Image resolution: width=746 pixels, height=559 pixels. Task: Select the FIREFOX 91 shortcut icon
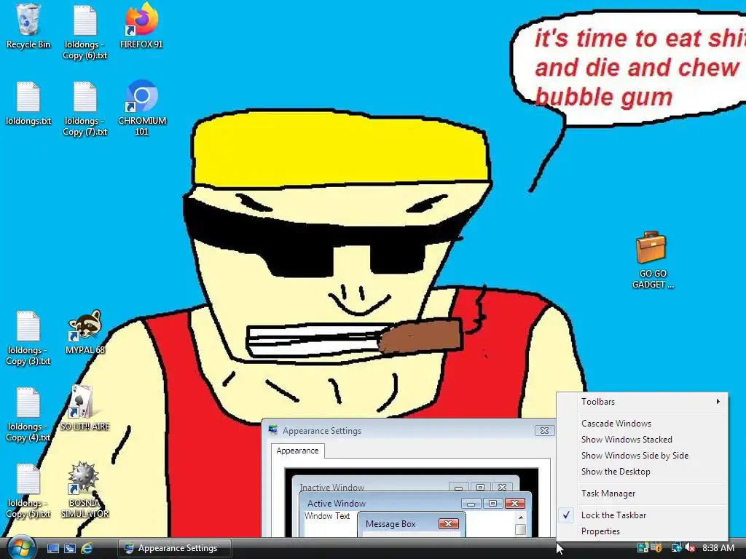142,20
